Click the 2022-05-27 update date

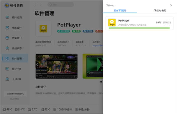(x=41, y=45)
